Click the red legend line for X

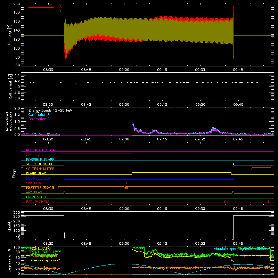click(x=41, y=7)
